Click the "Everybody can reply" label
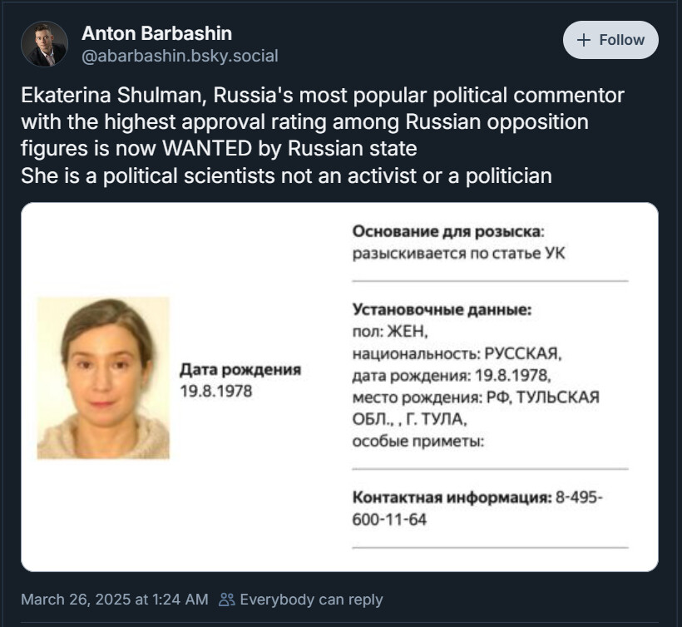 tap(311, 600)
